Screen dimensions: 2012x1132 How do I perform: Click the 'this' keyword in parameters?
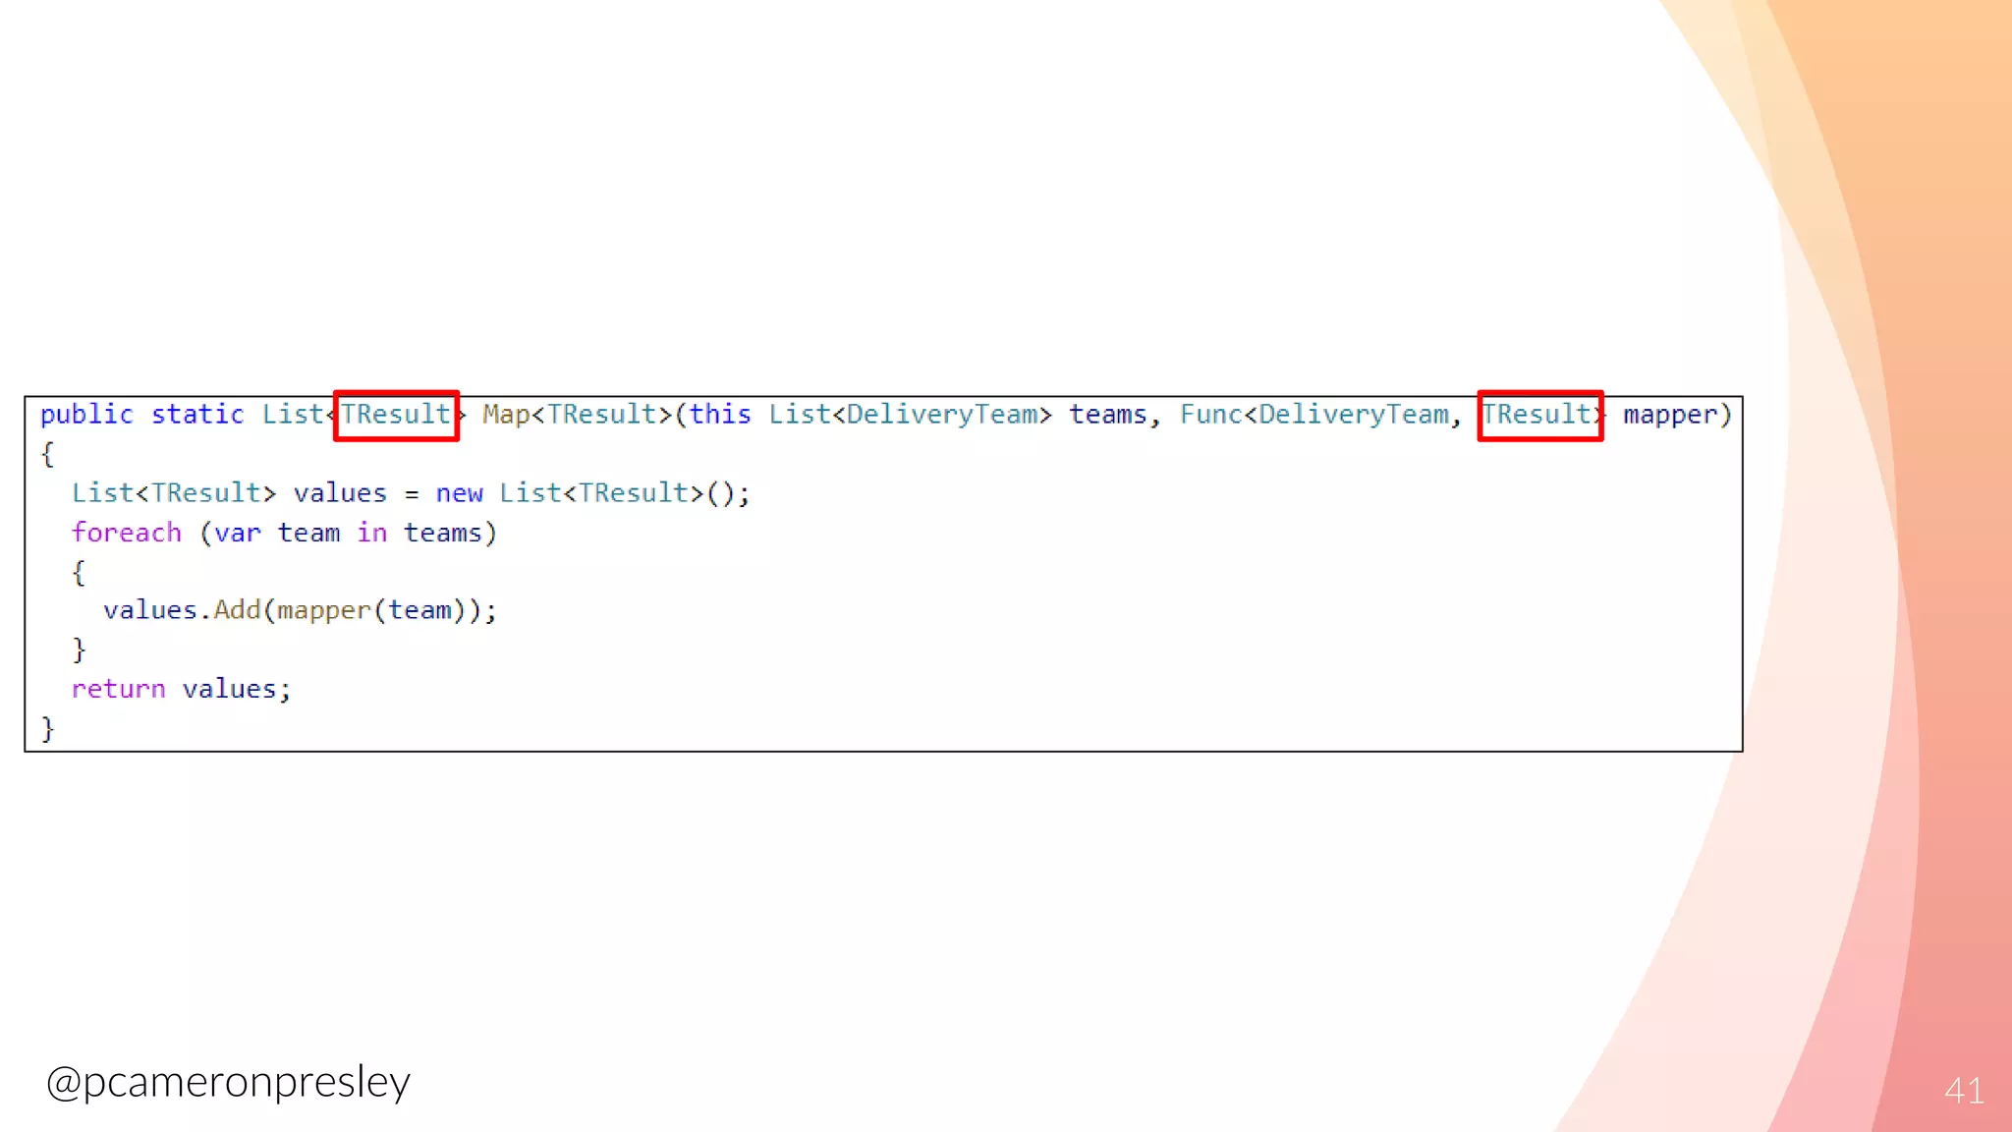[x=720, y=415]
